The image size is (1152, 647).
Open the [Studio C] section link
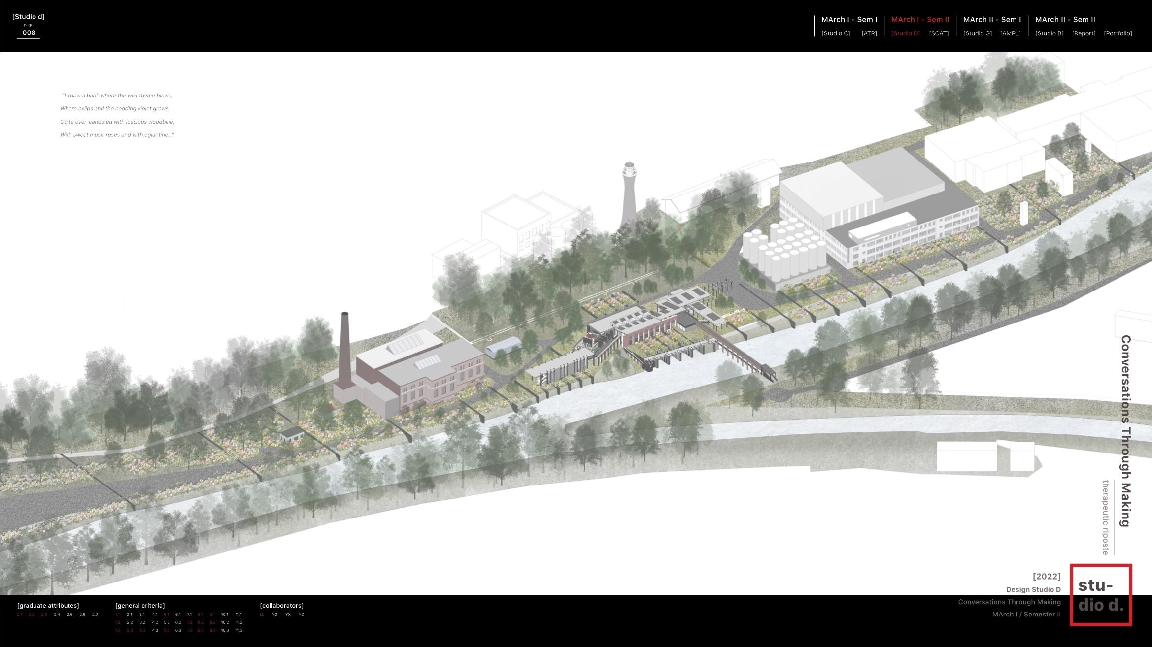click(836, 33)
